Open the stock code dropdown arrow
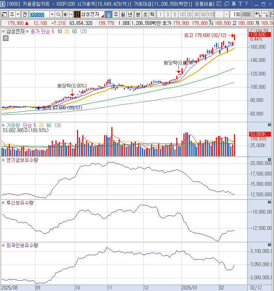 click(x=52, y=14)
